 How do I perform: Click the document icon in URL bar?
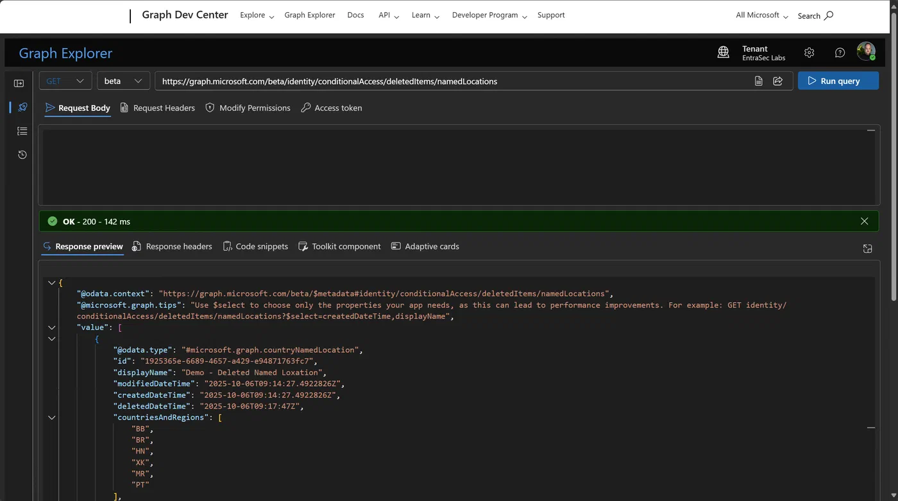[758, 81]
